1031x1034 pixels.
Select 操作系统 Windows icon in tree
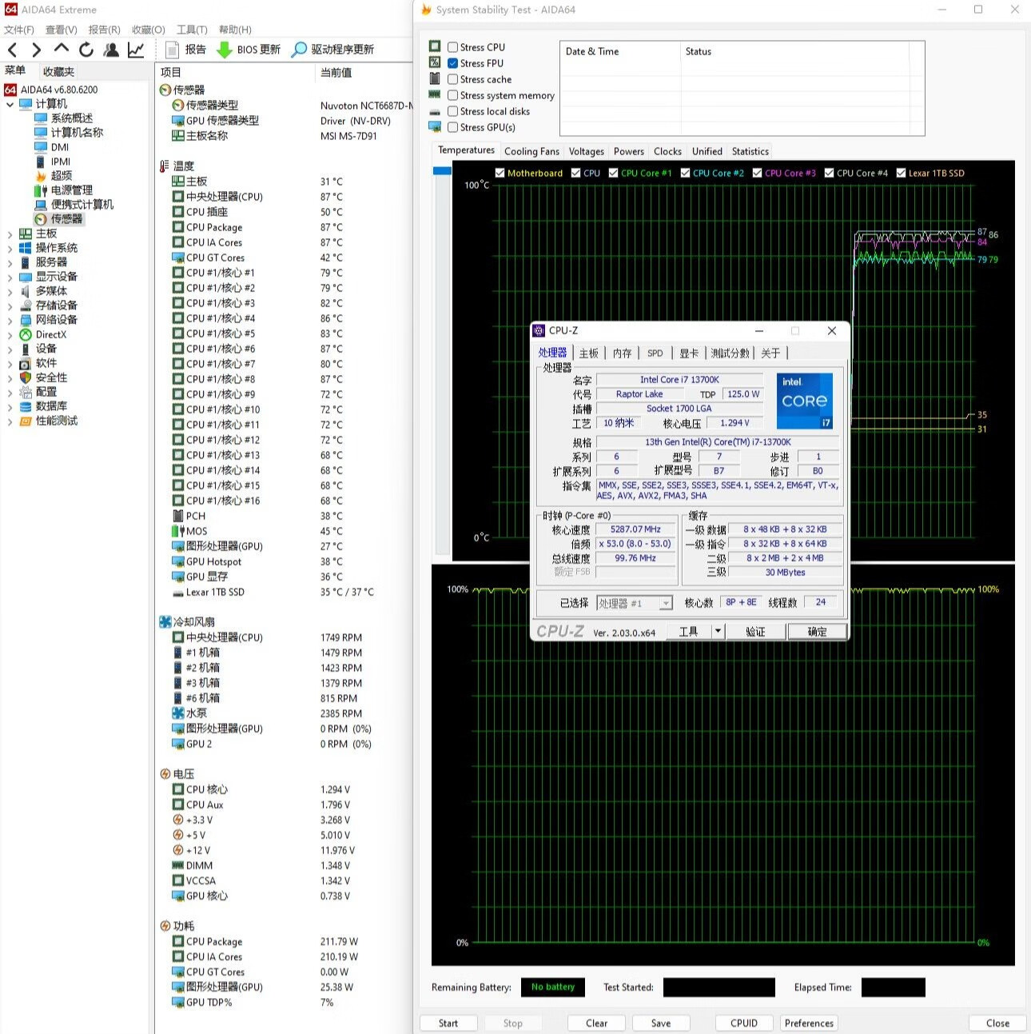(26, 248)
